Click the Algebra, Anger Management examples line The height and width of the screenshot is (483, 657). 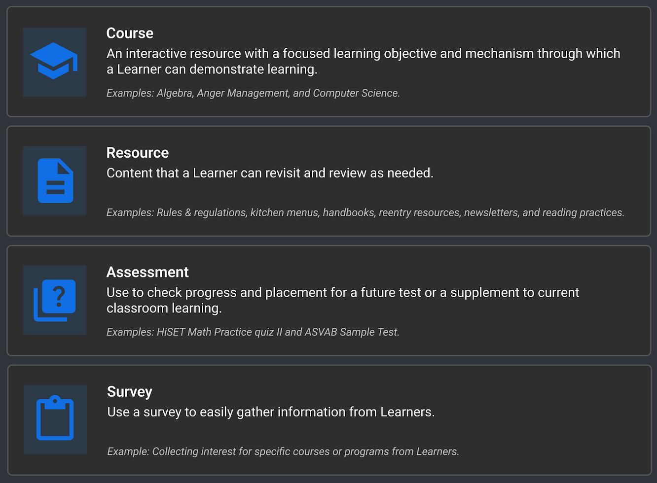pos(253,93)
